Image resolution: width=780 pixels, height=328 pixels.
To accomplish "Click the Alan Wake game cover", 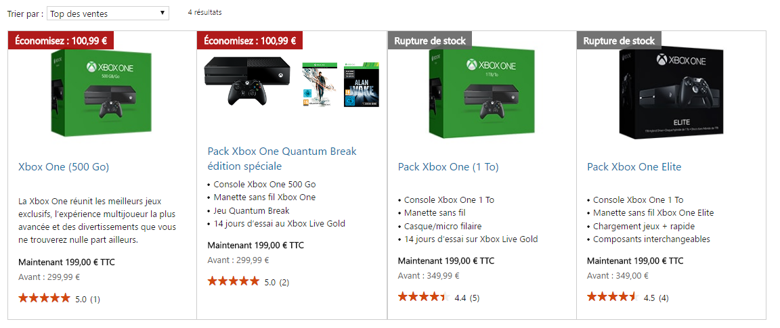I will 362,85.
